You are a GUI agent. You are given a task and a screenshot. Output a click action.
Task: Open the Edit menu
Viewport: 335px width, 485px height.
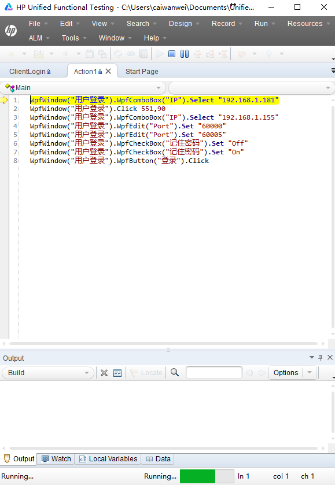(70, 24)
